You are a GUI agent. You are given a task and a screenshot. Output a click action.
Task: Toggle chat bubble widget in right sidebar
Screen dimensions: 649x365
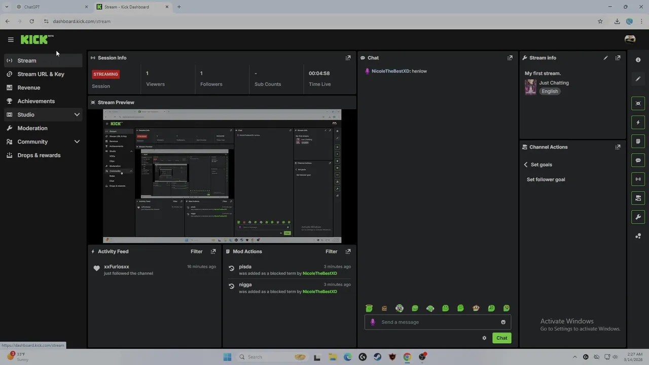[x=638, y=160]
